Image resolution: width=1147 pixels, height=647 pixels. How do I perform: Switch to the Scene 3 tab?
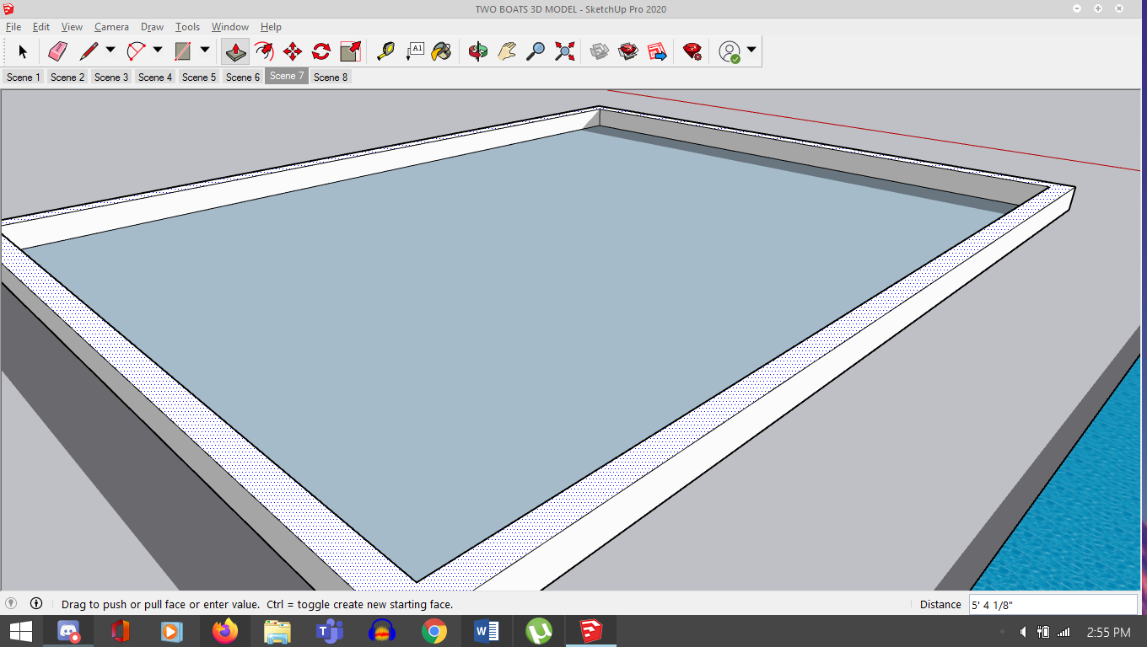click(111, 77)
